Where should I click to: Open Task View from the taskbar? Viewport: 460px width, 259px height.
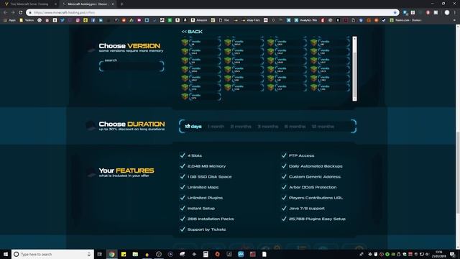[x=100, y=254]
